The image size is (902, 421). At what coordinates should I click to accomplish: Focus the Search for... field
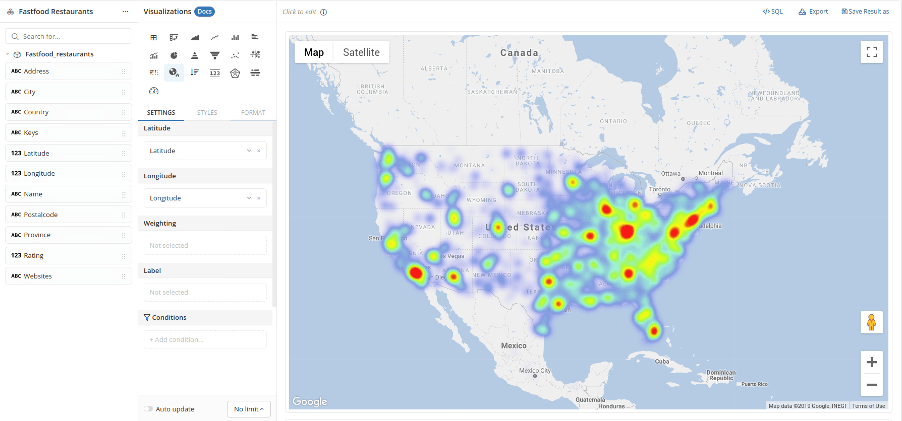pos(69,36)
